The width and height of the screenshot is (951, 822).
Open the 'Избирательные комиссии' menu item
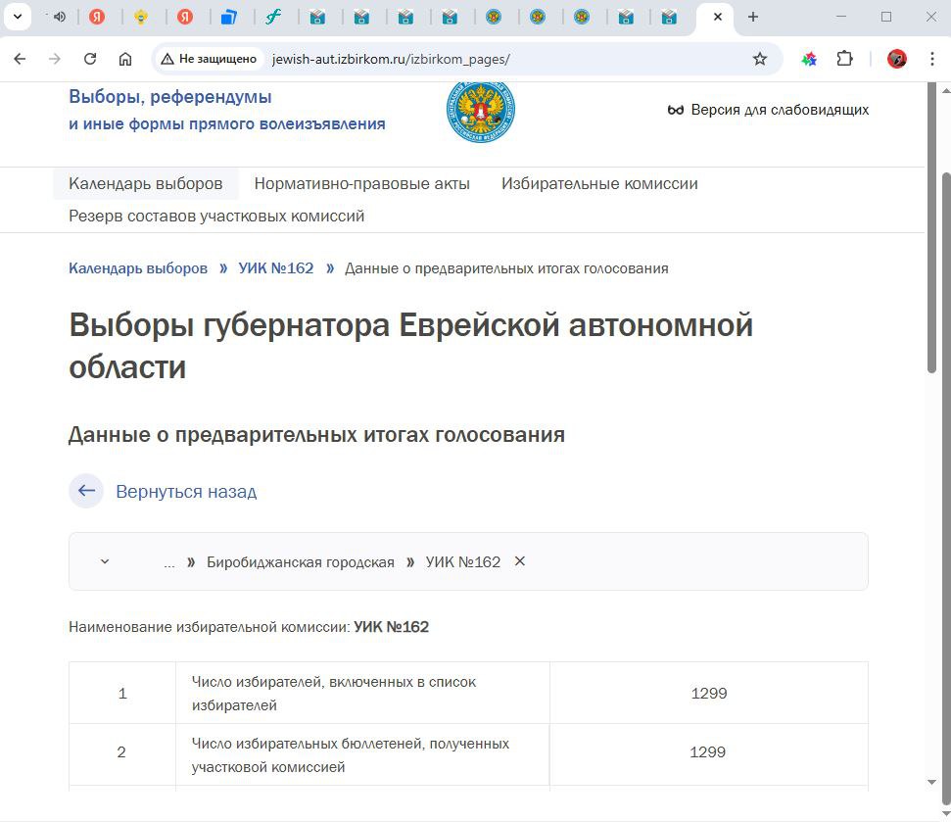599,183
